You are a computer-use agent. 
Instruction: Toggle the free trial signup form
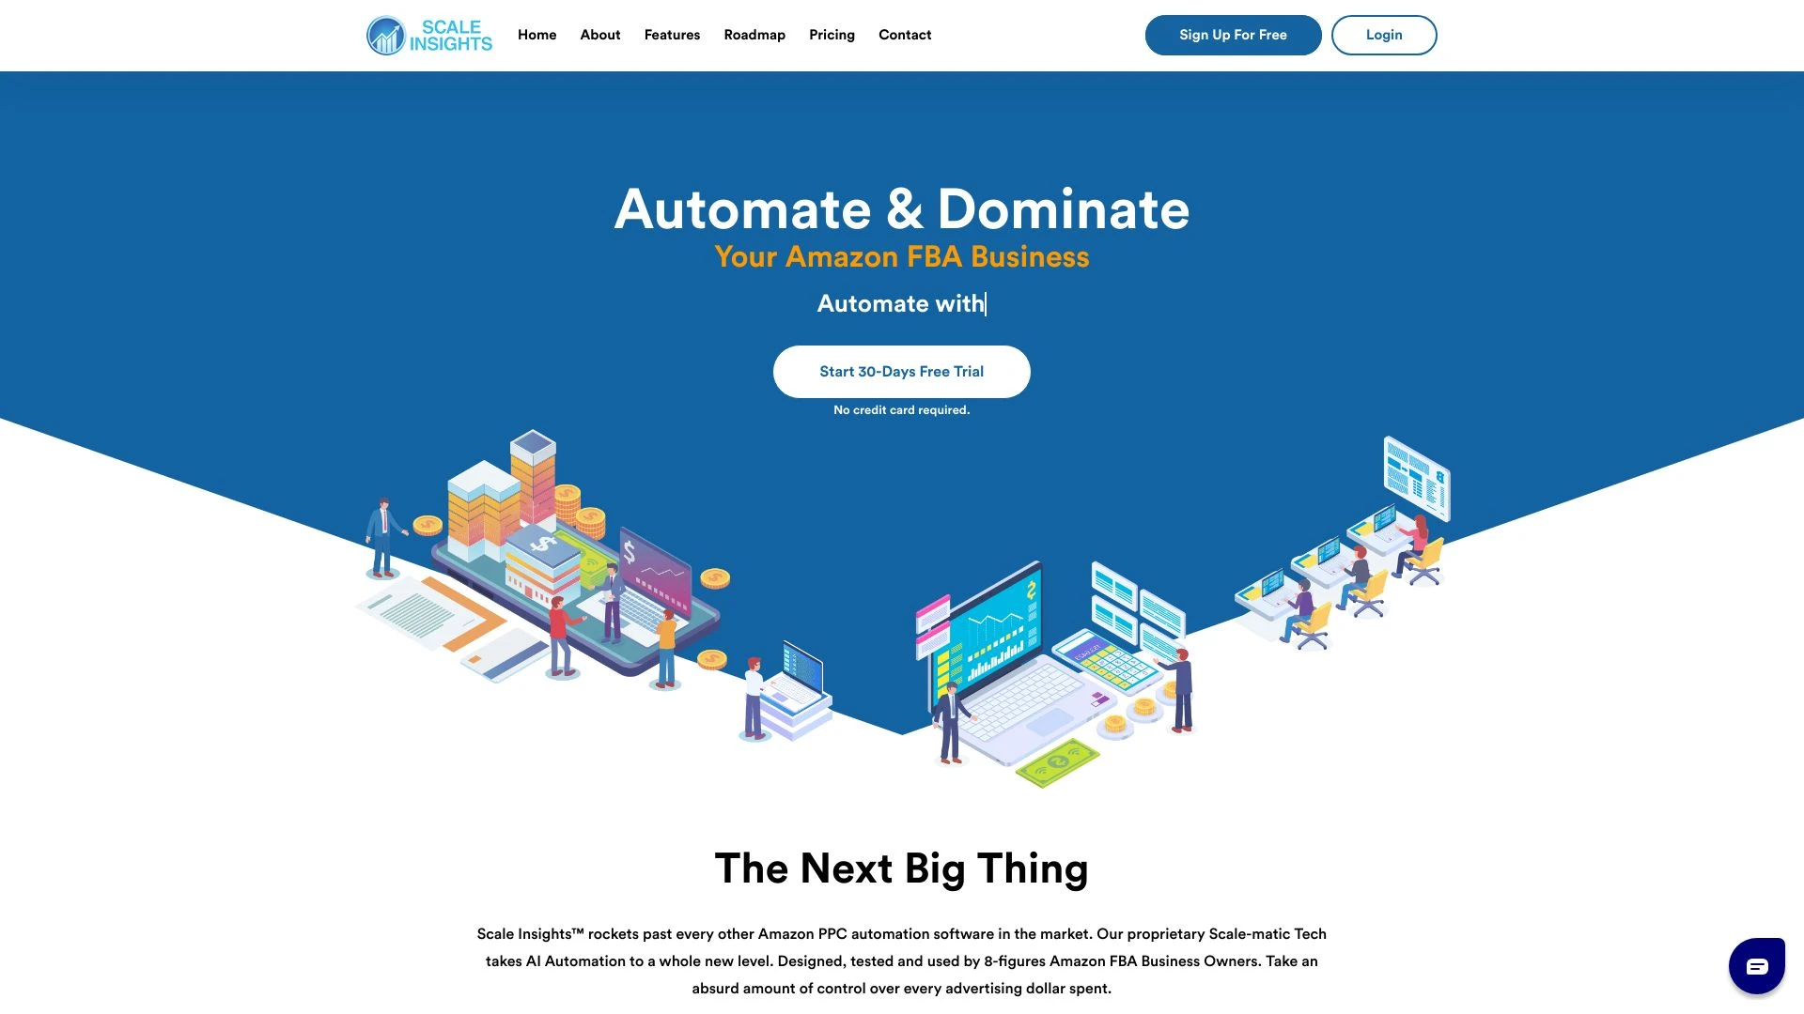click(x=902, y=372)
